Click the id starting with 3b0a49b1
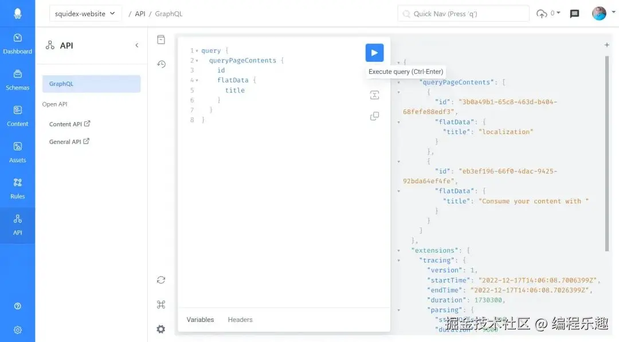The width and height of the screenshot is (619, 342). 480,107
